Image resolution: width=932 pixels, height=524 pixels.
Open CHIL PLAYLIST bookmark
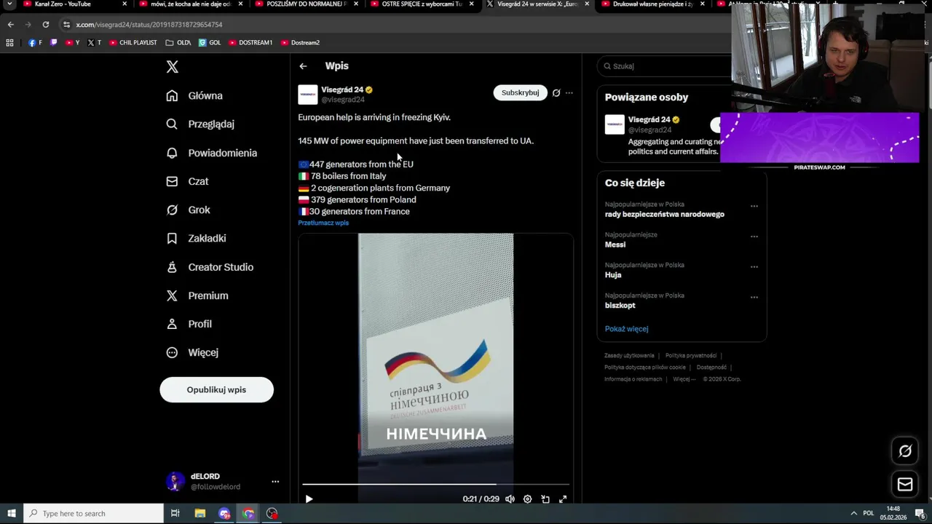point(133,43)
